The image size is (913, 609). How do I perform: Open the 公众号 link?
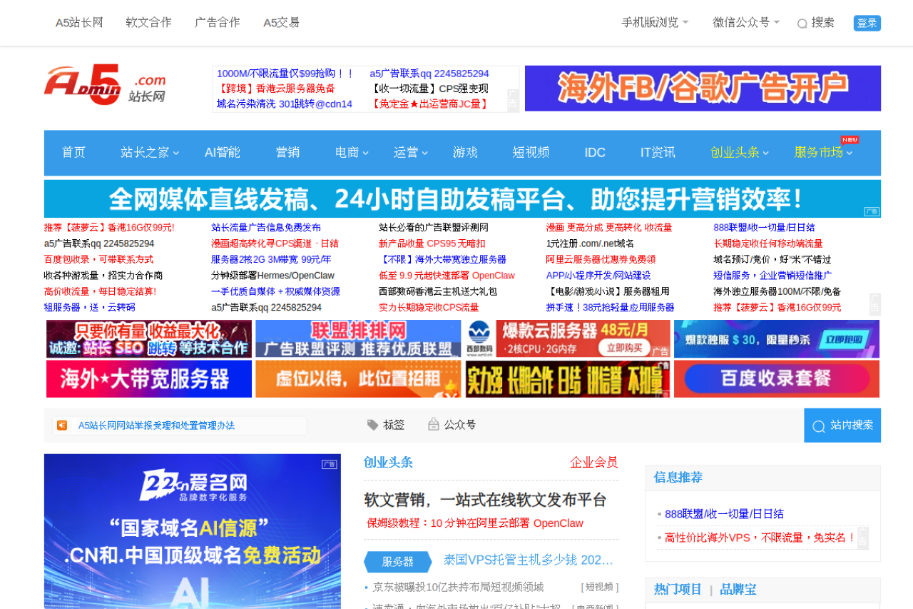[460, 425]
